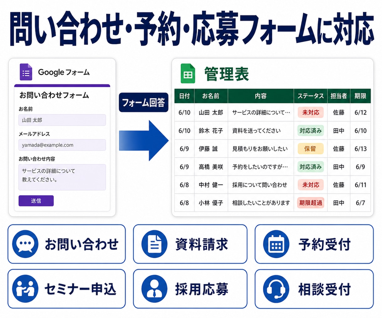Click the 対応済み status in 高橋 美咲 row
This screenshot has width=382, height=318.
pyautogui.click(x=311, y=167)
